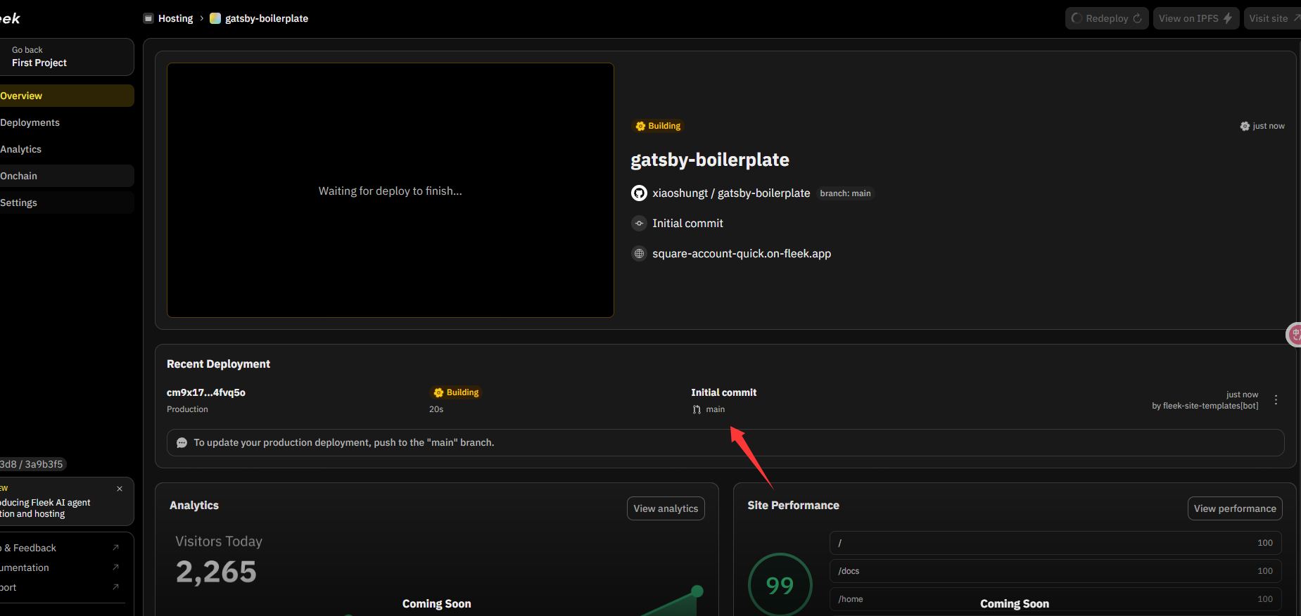Click the commit icon beside Initial commit
The height and width of the screenshot is (616, 1301).
coord(639,224)
